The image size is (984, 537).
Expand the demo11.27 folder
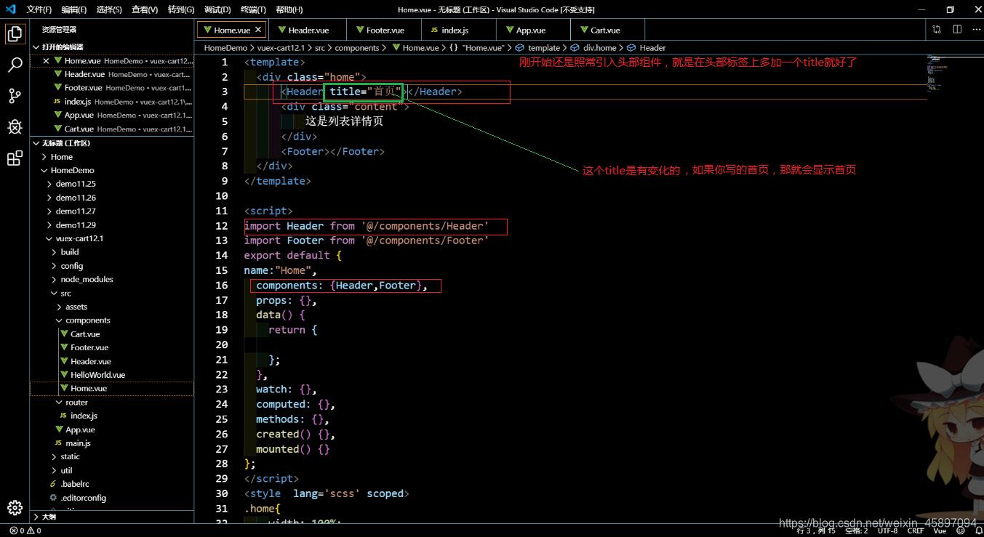[112, 211]
